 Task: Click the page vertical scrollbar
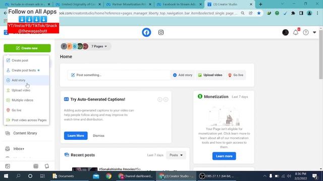(x=321, y=55)
